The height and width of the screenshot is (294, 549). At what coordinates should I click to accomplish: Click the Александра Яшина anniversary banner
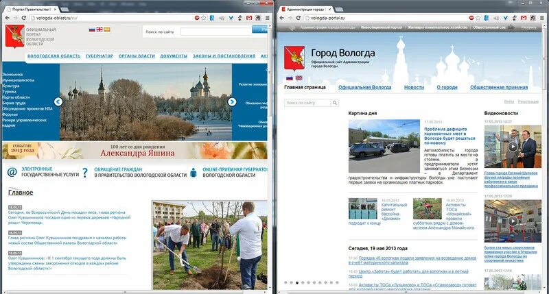(x=135, y=150)
